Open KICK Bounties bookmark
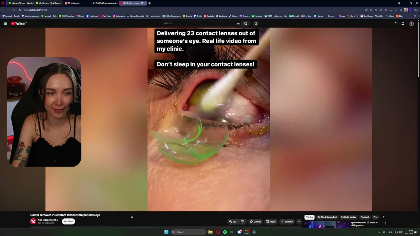This screenshot has height=236, width=420. coord(66,16)
